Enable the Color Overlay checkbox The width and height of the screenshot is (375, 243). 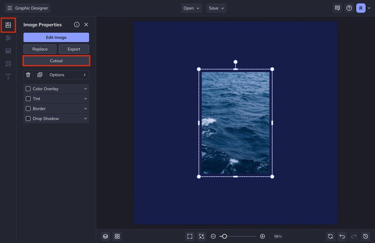point(28,89)
